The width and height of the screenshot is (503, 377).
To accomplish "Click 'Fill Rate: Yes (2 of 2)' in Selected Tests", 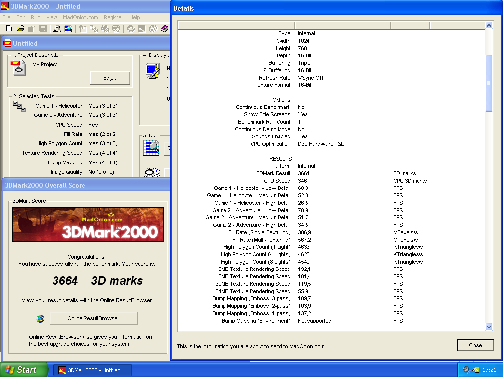I will 91,135.
